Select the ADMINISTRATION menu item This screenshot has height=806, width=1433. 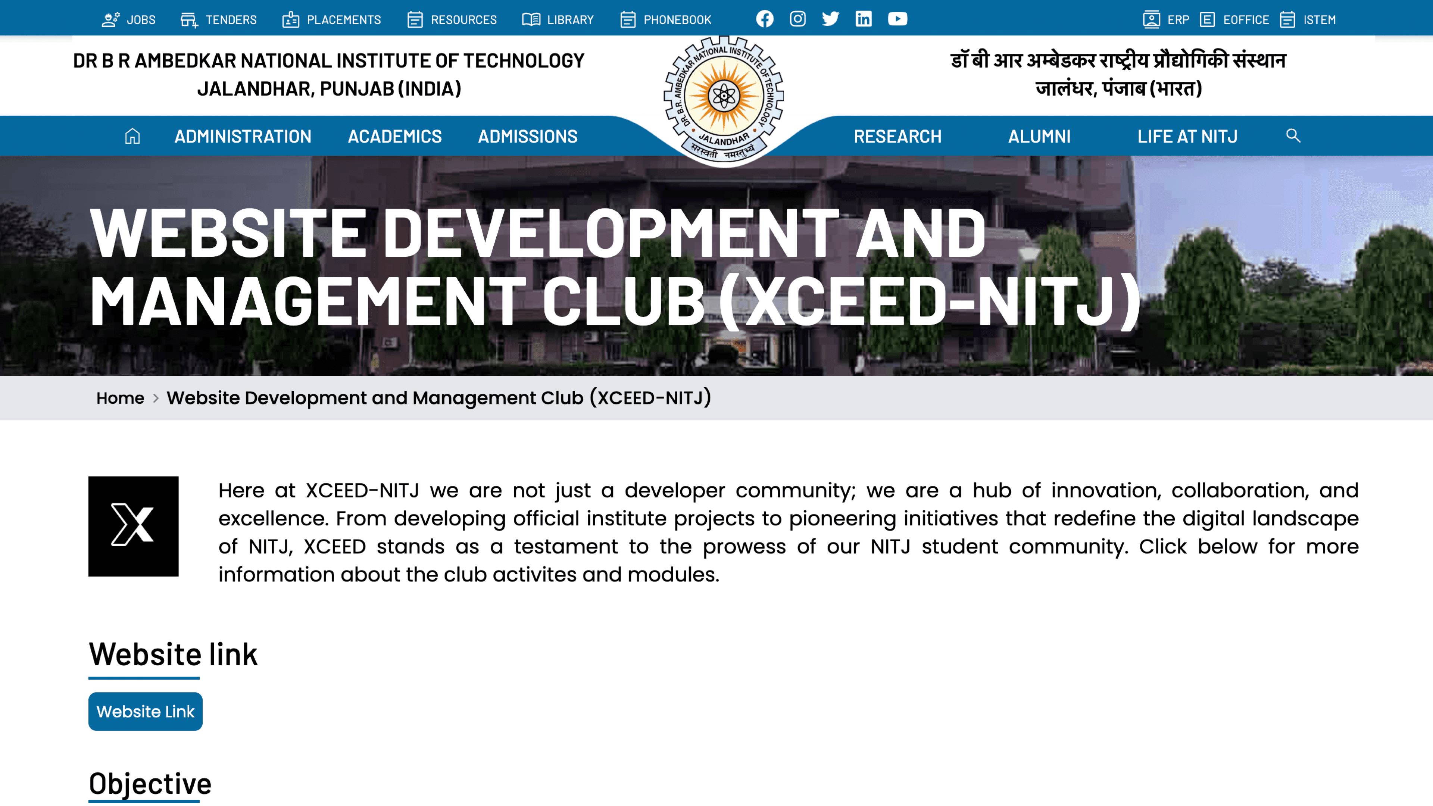243,136
